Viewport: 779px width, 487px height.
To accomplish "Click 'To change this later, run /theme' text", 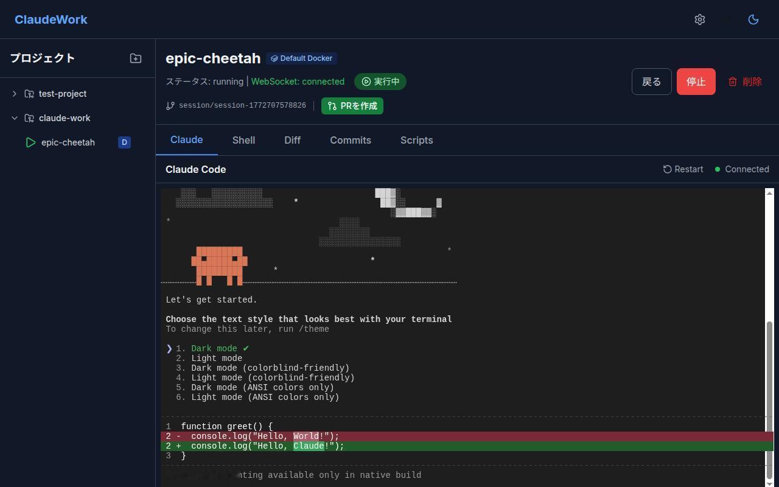I will [248, 329].
